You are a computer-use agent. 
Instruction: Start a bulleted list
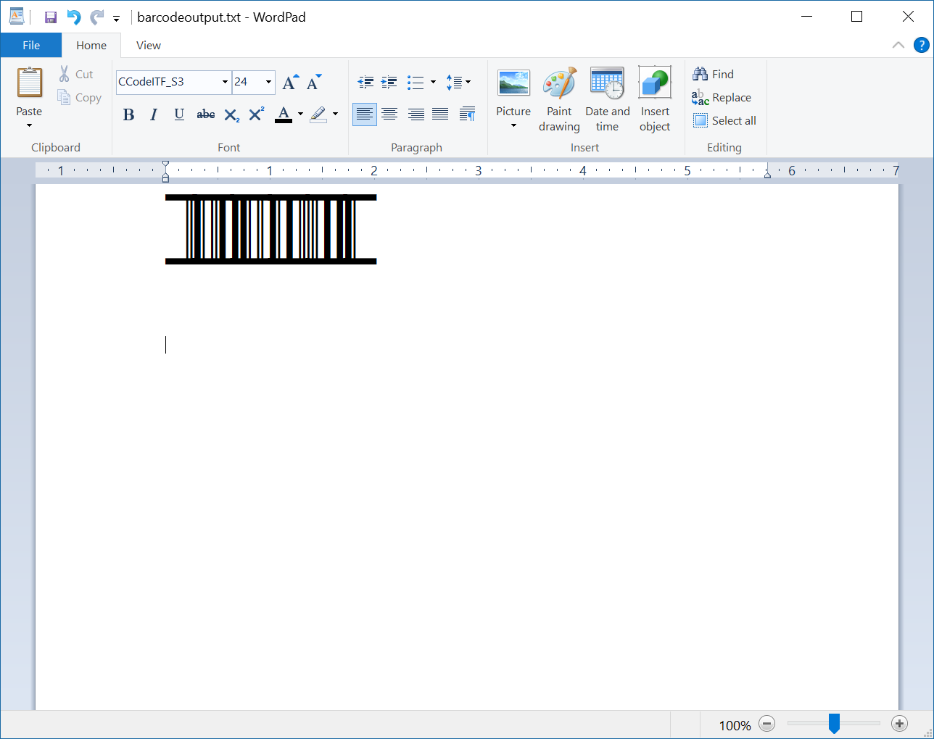click(x=416, y=82)
